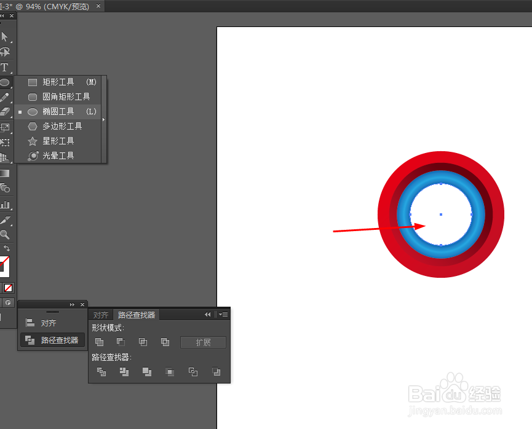Swap fill and stroke arrows

click(7, 248)
